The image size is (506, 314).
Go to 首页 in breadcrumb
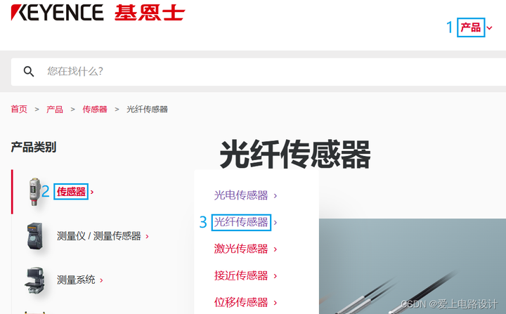(x=19, y=109)
